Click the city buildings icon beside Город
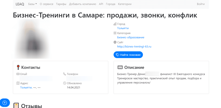This screenshot has height=108, width=221. tap(115, 24)
